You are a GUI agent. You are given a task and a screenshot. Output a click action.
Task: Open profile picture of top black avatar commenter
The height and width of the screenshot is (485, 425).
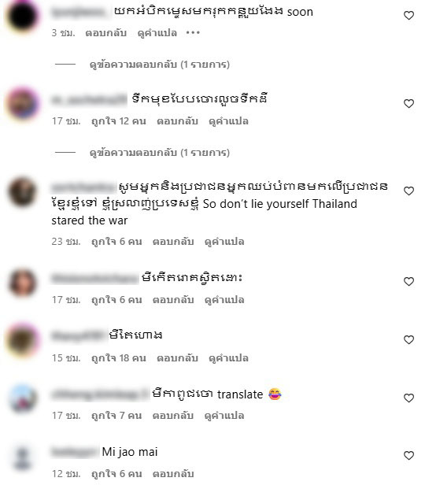(x=22, y=16)
